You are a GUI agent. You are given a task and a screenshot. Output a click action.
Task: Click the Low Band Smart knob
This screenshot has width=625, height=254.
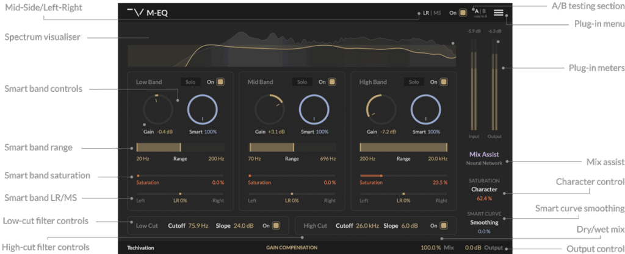pyautogui.click(x=203, y=109)
